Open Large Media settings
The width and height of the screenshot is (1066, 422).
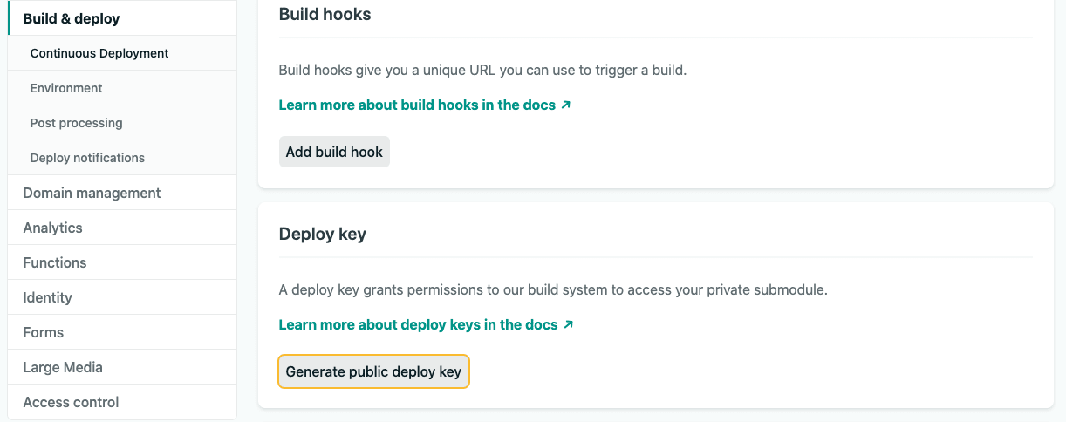tap(122, 367)
